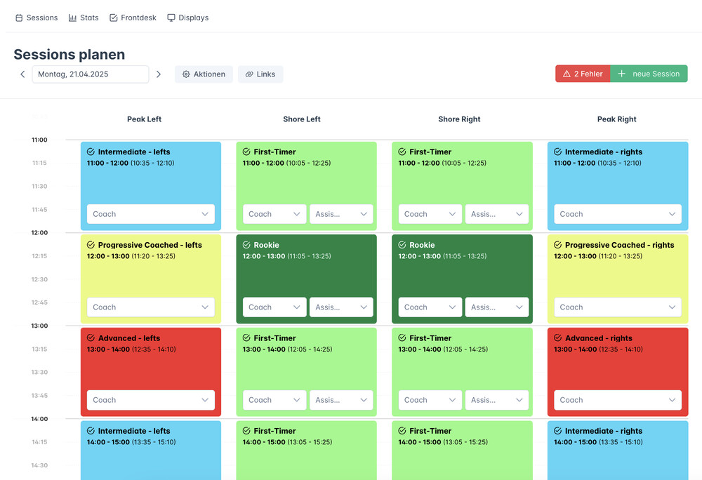Create a new session with neue Session
Viewport: 702px width, 480px height.
point(649,74)
